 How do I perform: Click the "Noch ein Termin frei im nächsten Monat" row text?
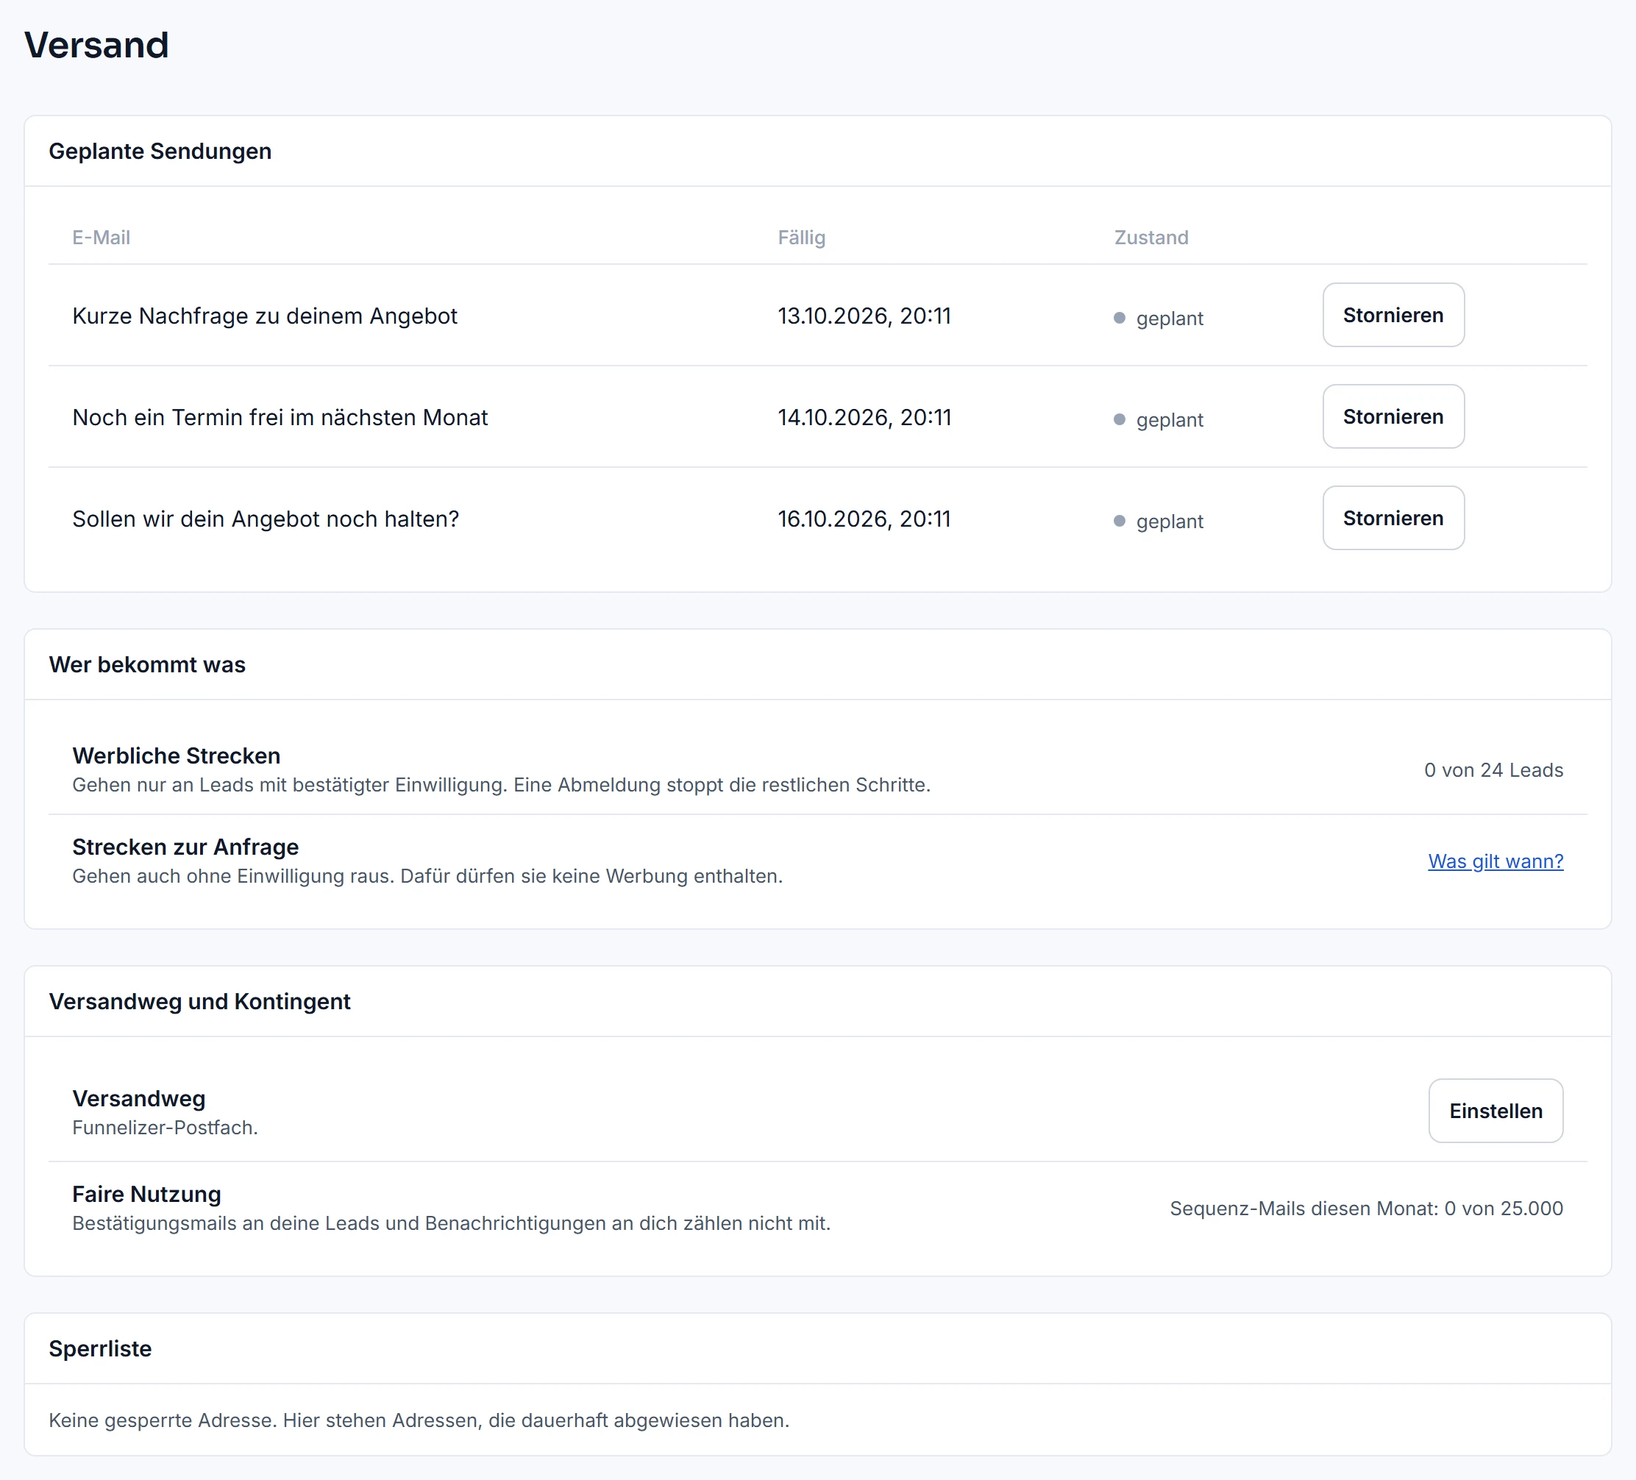coord(280,417)
